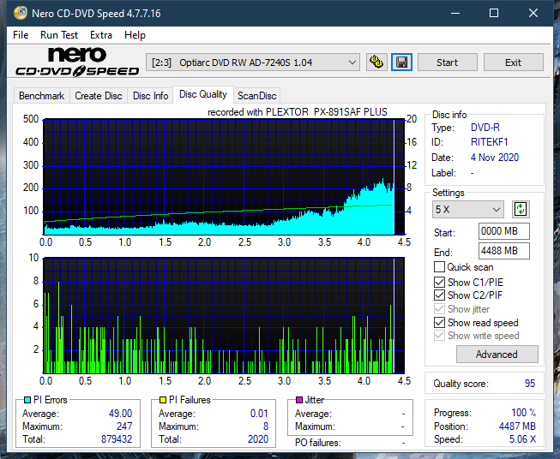The image size is (560, 459).
Task: Click the date 4 Nov 2020
Action: [x=494, y=158]
